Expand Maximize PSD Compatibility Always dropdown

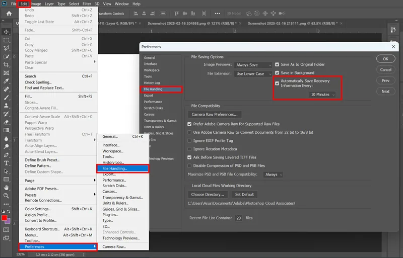(x=273, y=175)
